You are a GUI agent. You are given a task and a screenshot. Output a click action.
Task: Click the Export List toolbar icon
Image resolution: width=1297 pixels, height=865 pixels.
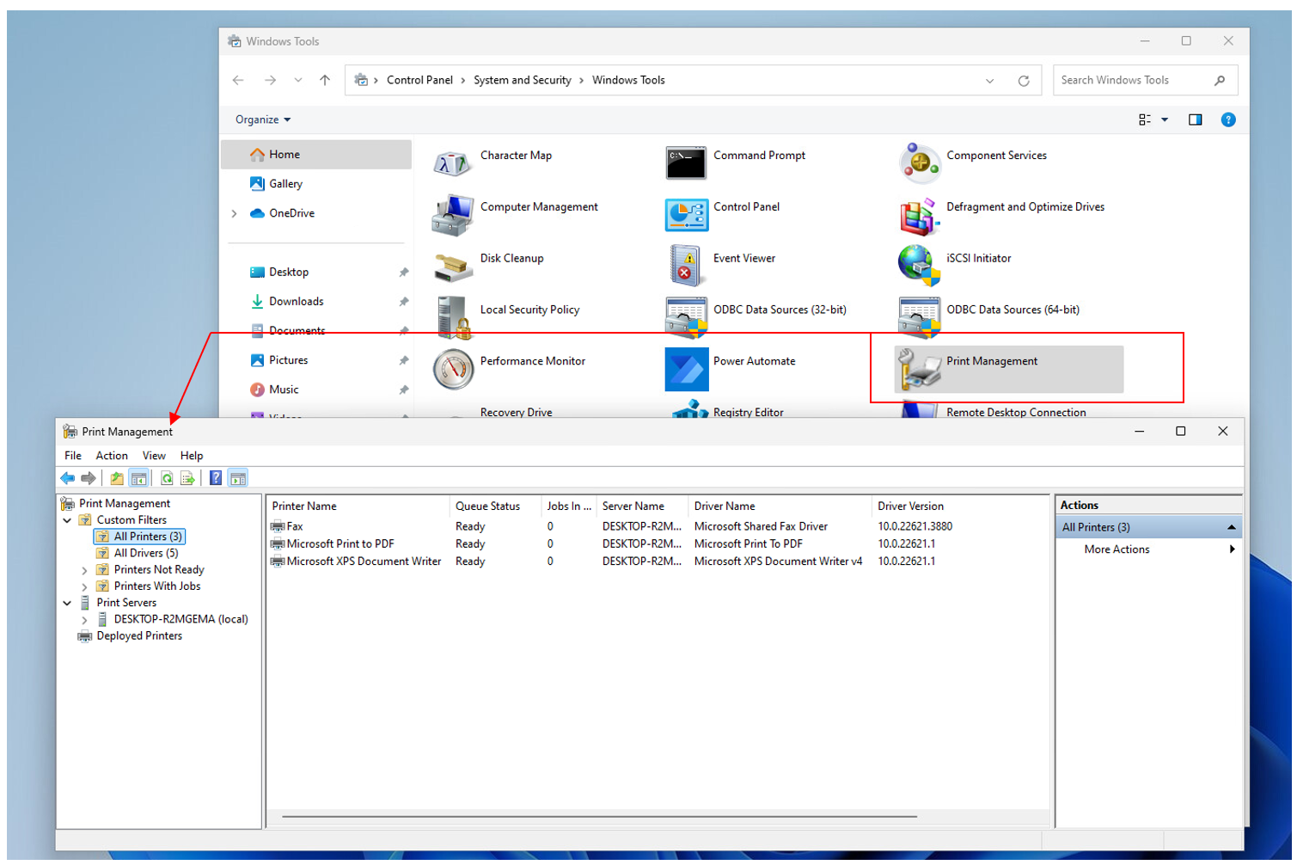point(187,479)
